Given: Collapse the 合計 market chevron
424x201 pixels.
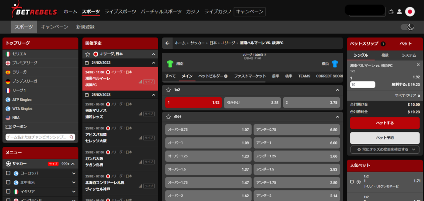Looking at the screenshot, I should 337,117.
